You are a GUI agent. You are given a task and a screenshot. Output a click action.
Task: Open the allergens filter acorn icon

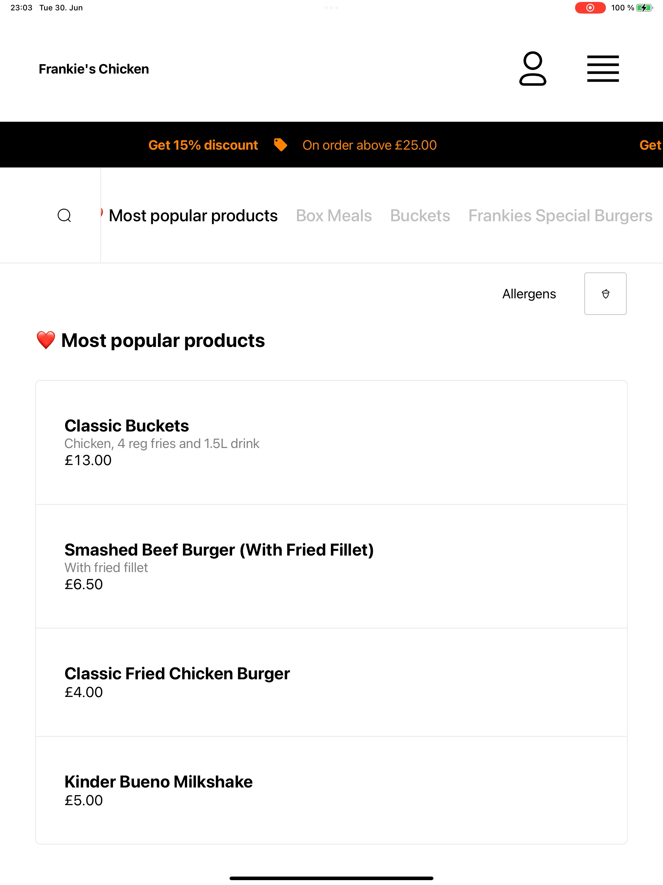[605, 294]
